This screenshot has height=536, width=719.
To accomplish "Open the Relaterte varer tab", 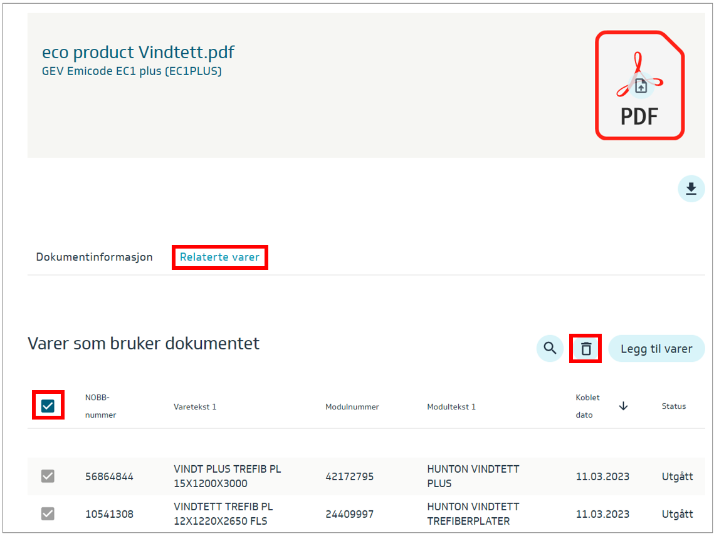I will pos(219,257).
